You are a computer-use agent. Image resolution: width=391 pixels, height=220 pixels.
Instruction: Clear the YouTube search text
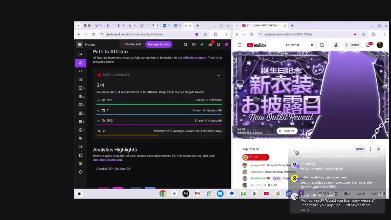tap(312, 45)
